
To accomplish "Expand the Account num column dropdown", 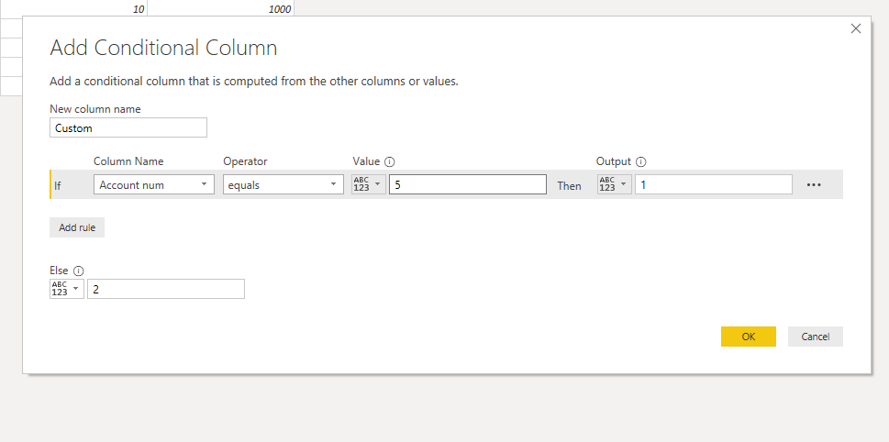I will (153, 184).
